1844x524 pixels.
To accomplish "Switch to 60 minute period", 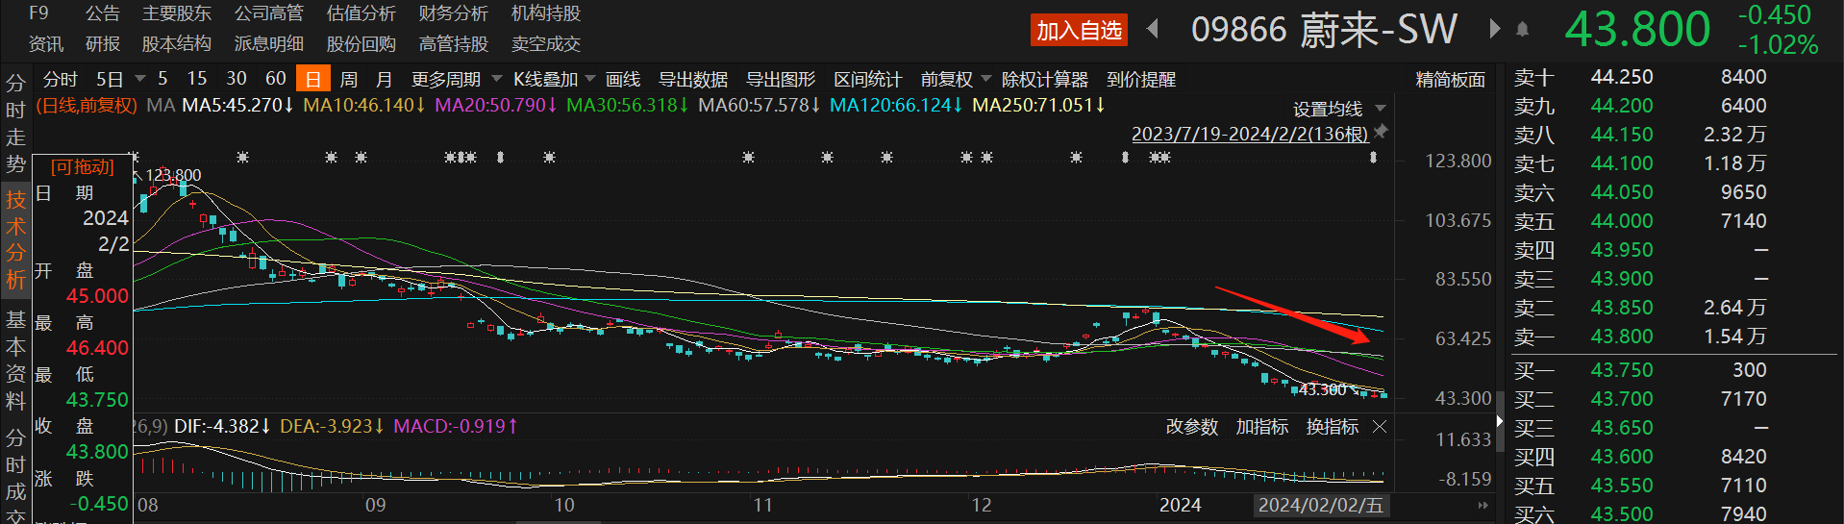I will (275, 79).
